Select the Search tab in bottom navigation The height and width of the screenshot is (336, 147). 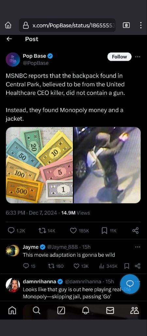(x=37, y=310)
